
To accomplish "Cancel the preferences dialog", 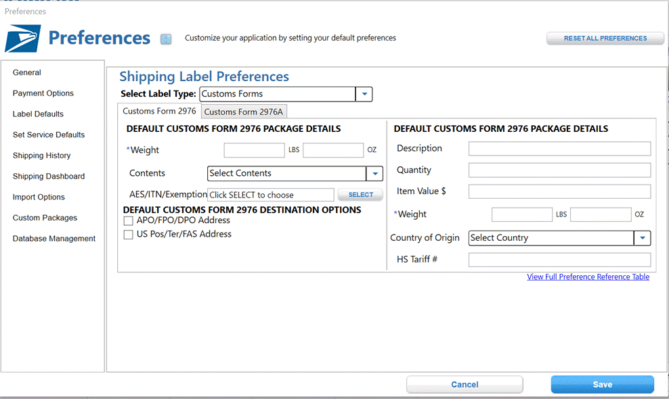I will point(465,385).
